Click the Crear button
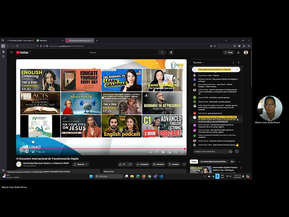The height and width of the screenshot is (217, 289). (228, 52)
